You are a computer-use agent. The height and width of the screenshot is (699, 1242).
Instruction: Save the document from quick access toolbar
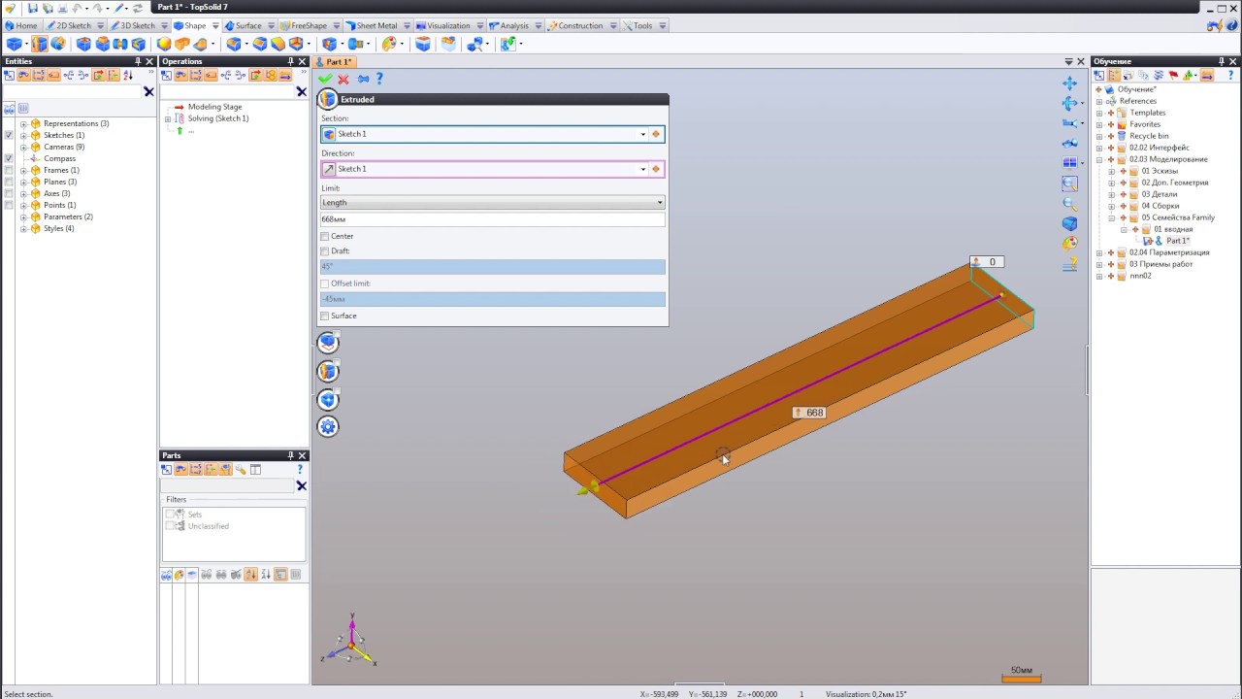pyautogui.click(x=33, y=8)
